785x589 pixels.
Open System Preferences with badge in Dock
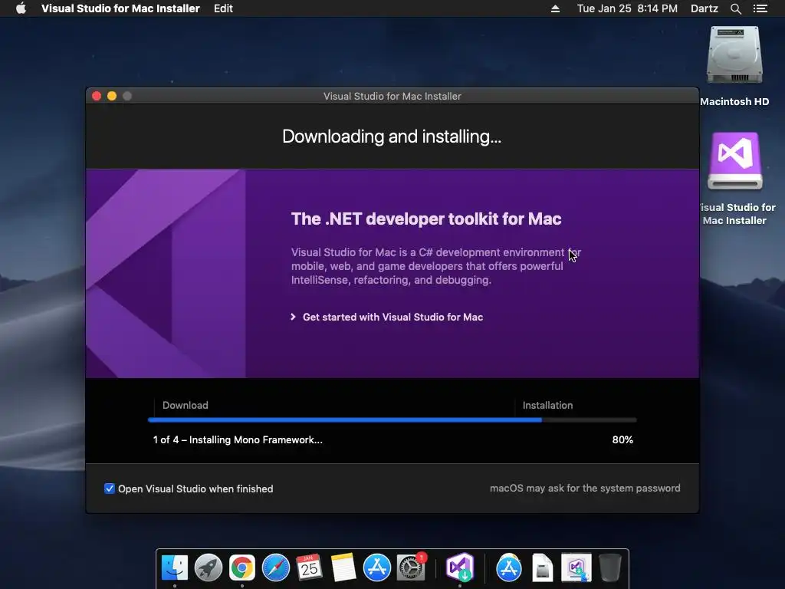pos(411,568)
